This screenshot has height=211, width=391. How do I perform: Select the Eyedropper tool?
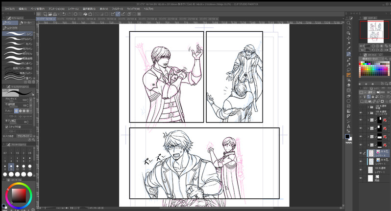tap(348, 49)
